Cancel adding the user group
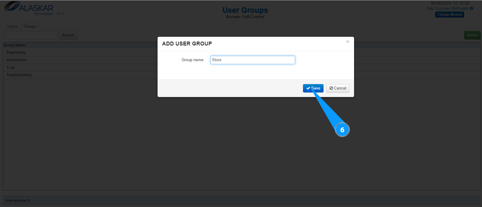The image size is (482, 207). 338,88
